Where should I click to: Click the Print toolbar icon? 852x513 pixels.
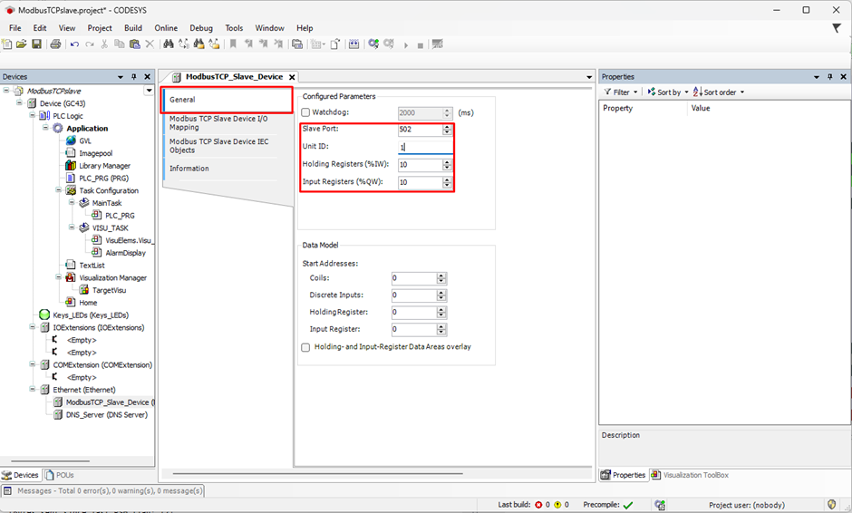[55, 44]
